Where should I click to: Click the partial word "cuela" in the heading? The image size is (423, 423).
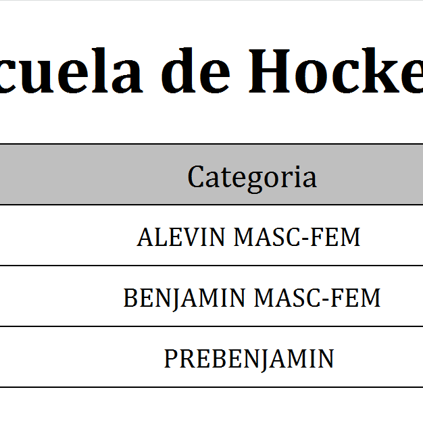(x=71, y=71)
